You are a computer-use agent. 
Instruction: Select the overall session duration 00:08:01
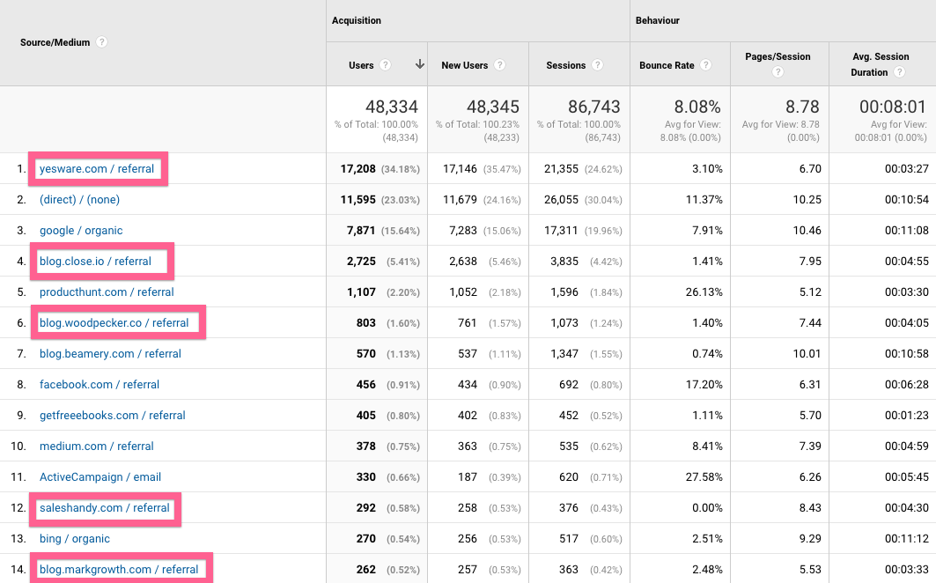pyautogui.click(x=893, y=107)
